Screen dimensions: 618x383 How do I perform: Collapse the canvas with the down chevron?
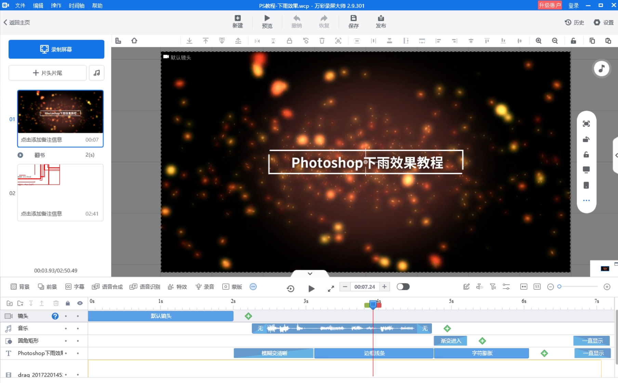tap(310, 274)
